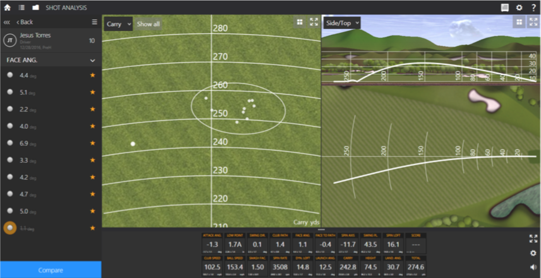Select the CLUB PATH data tile
This screenshot has height=278, width=541.
tap(280, 243)
